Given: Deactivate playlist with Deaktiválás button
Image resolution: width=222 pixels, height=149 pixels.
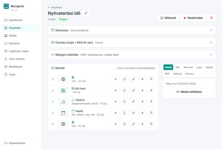Looking at the screenshot, I should (193, 18).
